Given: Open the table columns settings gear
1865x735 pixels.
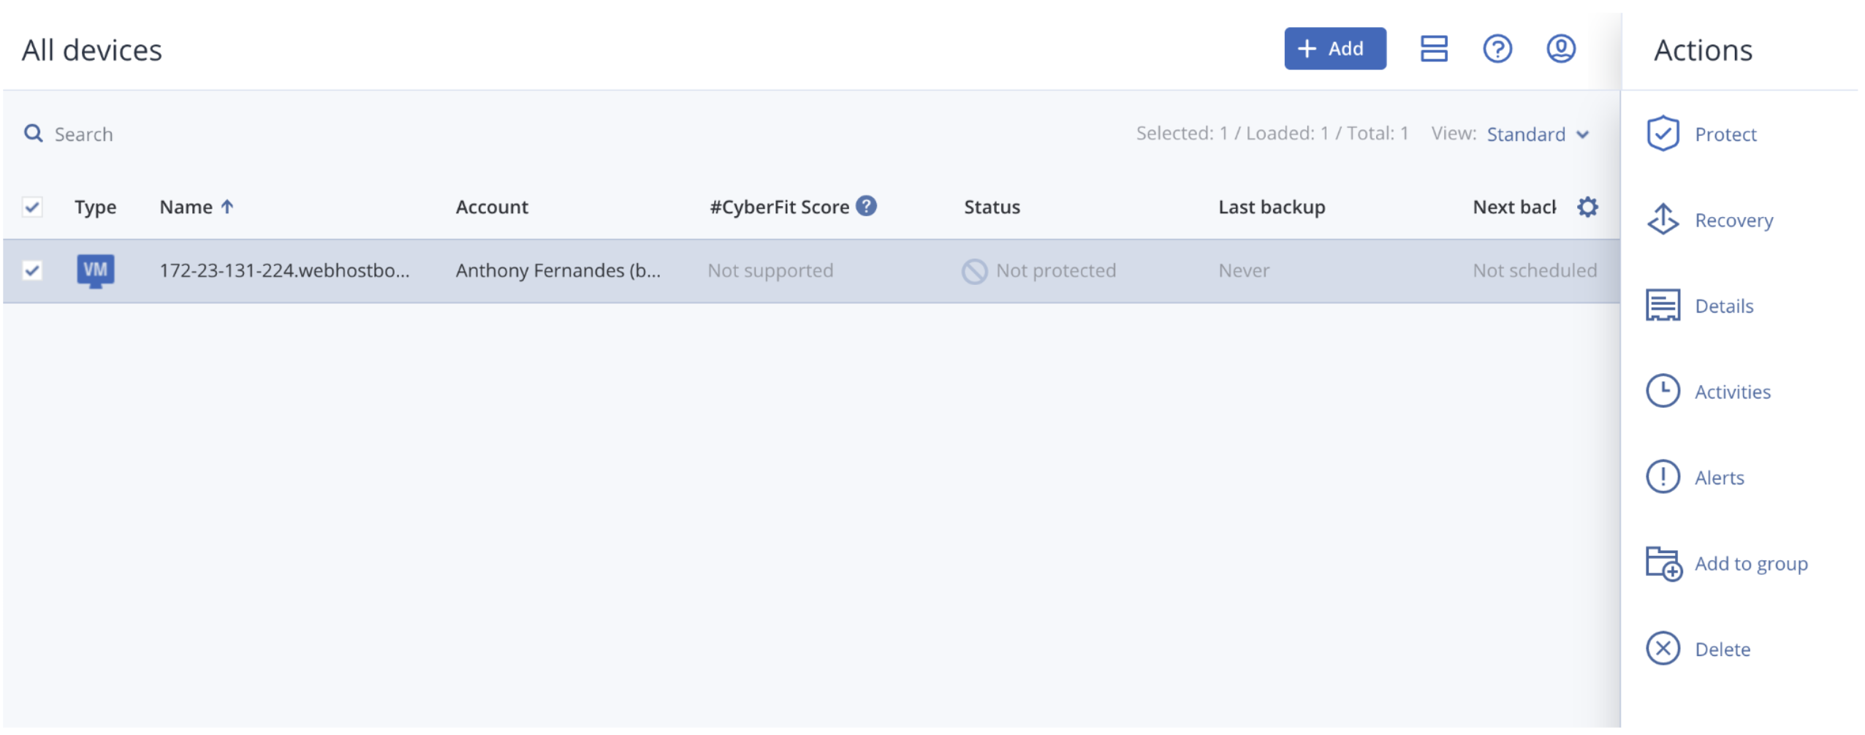Looking at the screenshot, I should [1588, 207].
